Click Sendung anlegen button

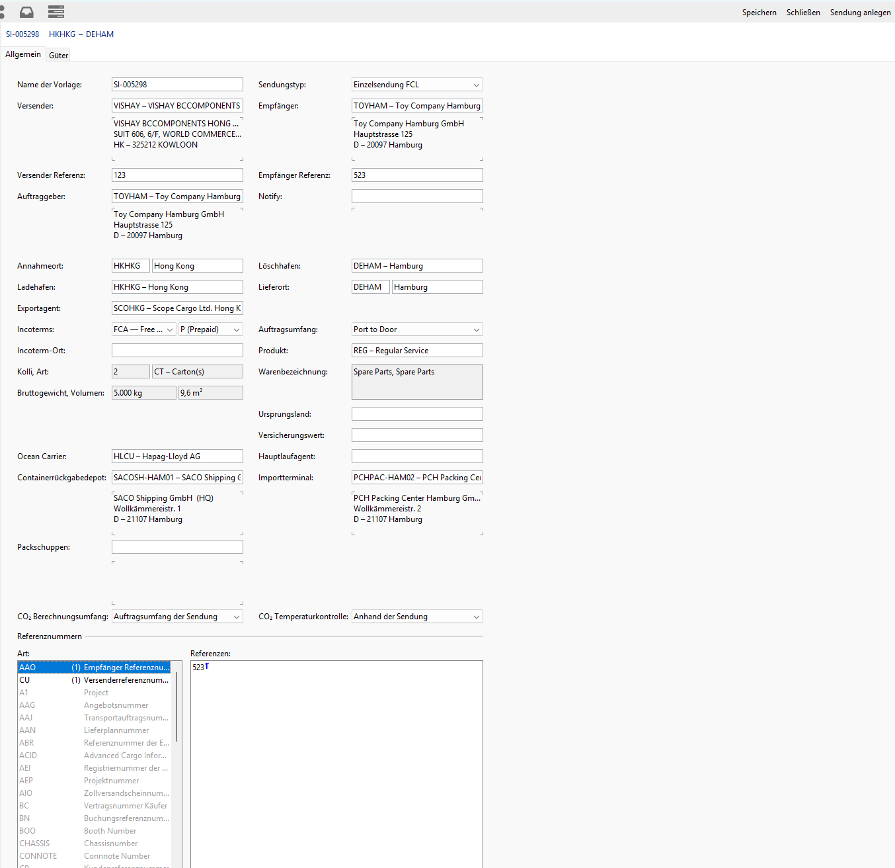(860, 13)
